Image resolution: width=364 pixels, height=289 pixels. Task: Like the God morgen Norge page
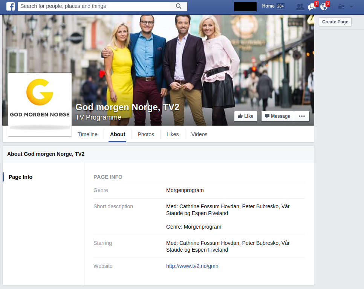(x=246, y=116)
